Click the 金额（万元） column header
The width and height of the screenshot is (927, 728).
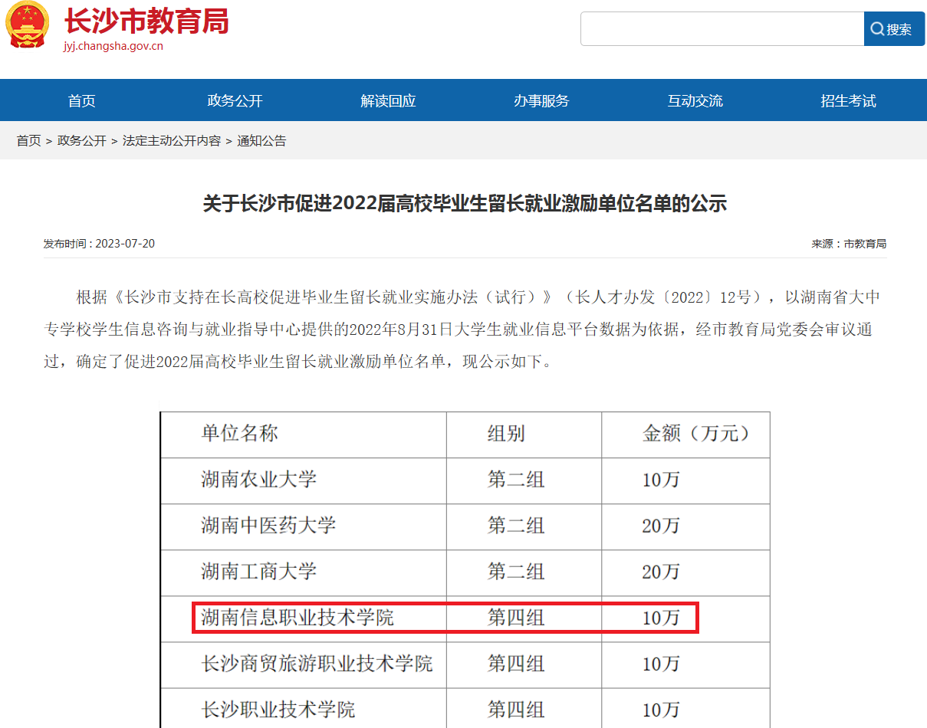click(695, 434)
